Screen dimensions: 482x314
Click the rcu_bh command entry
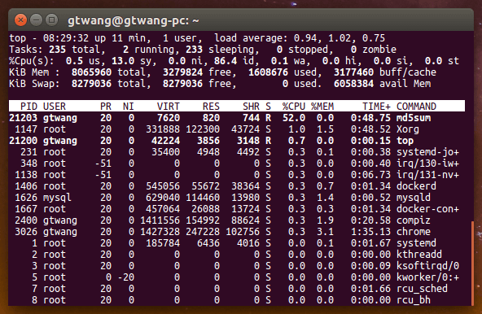tap(414, 300)
